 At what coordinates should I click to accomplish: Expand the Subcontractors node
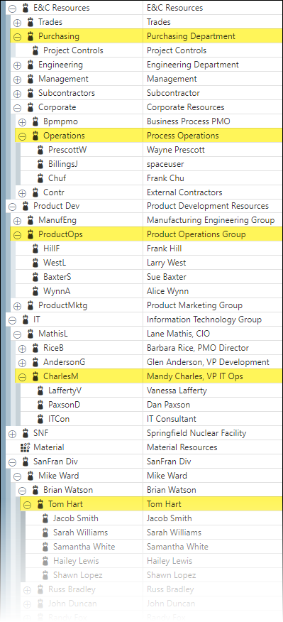click(x=17, y=94)
